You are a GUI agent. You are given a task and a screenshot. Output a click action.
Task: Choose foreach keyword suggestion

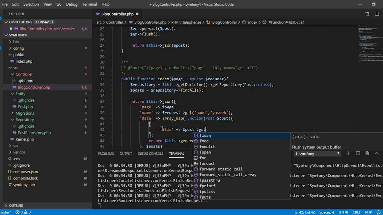click(241, 163)
